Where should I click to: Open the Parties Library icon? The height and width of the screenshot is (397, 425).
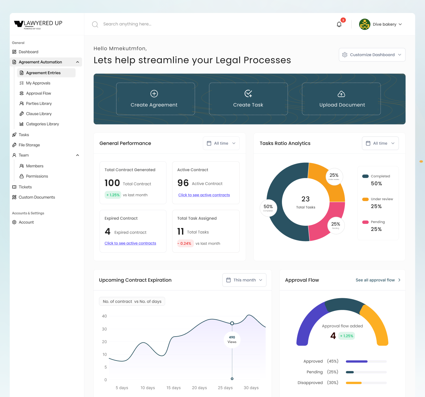(21, 103)
